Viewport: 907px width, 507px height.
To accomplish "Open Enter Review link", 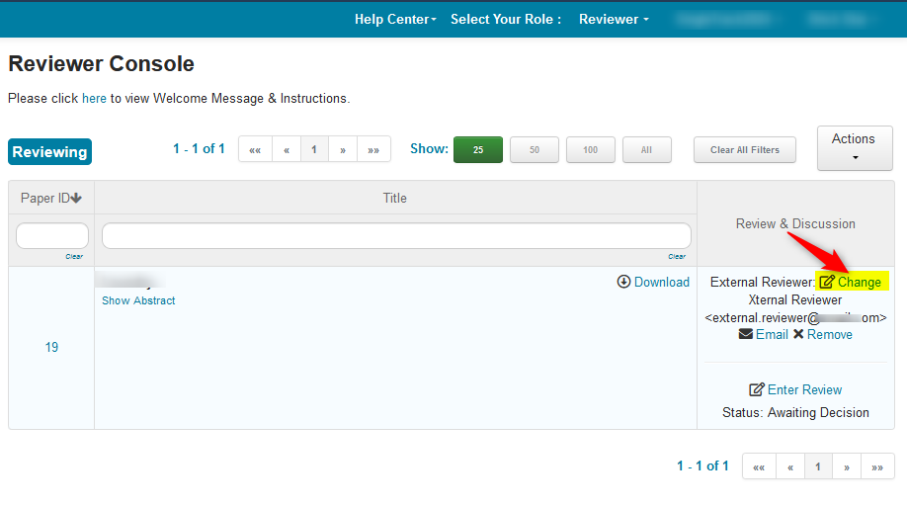I will tap(804, 390).
